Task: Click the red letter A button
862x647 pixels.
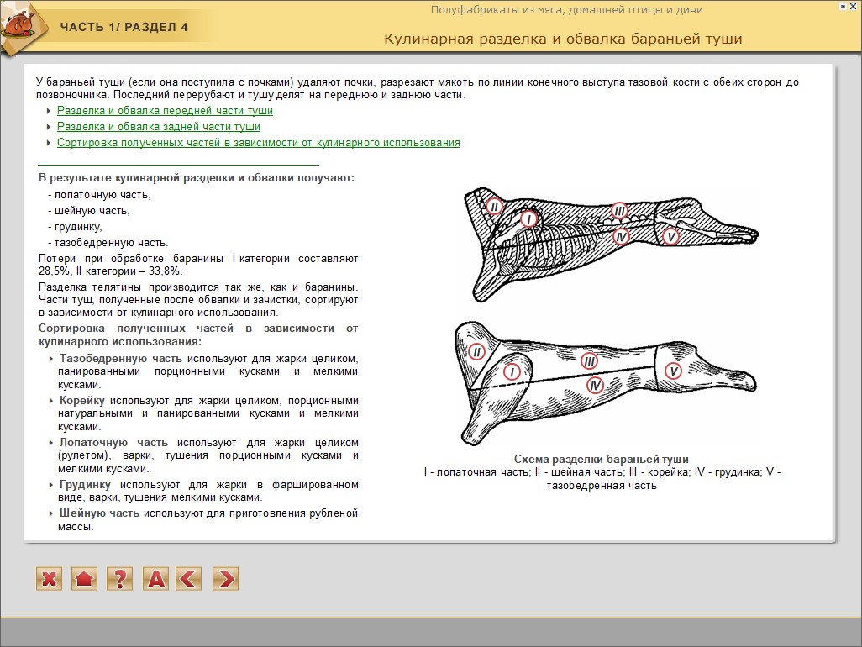Action: coord(156,578)
